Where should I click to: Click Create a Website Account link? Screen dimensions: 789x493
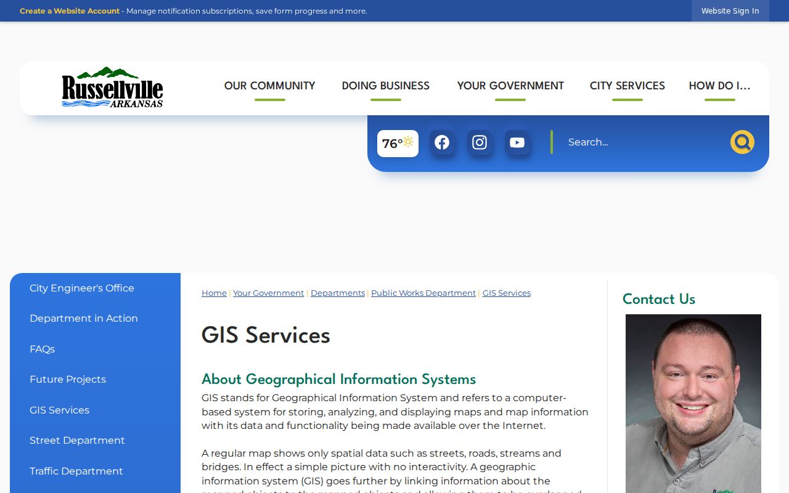click(70, 11)
